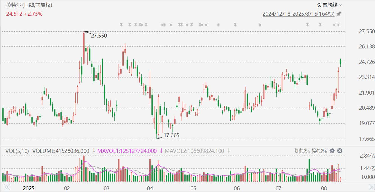
Task: Click the 2.84亿 volume axis label
Action: 367,156
